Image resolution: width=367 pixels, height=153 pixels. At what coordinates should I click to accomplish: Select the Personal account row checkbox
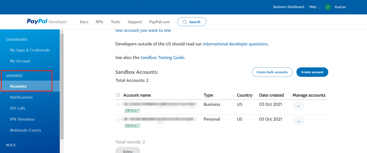(x=118, y=120)
